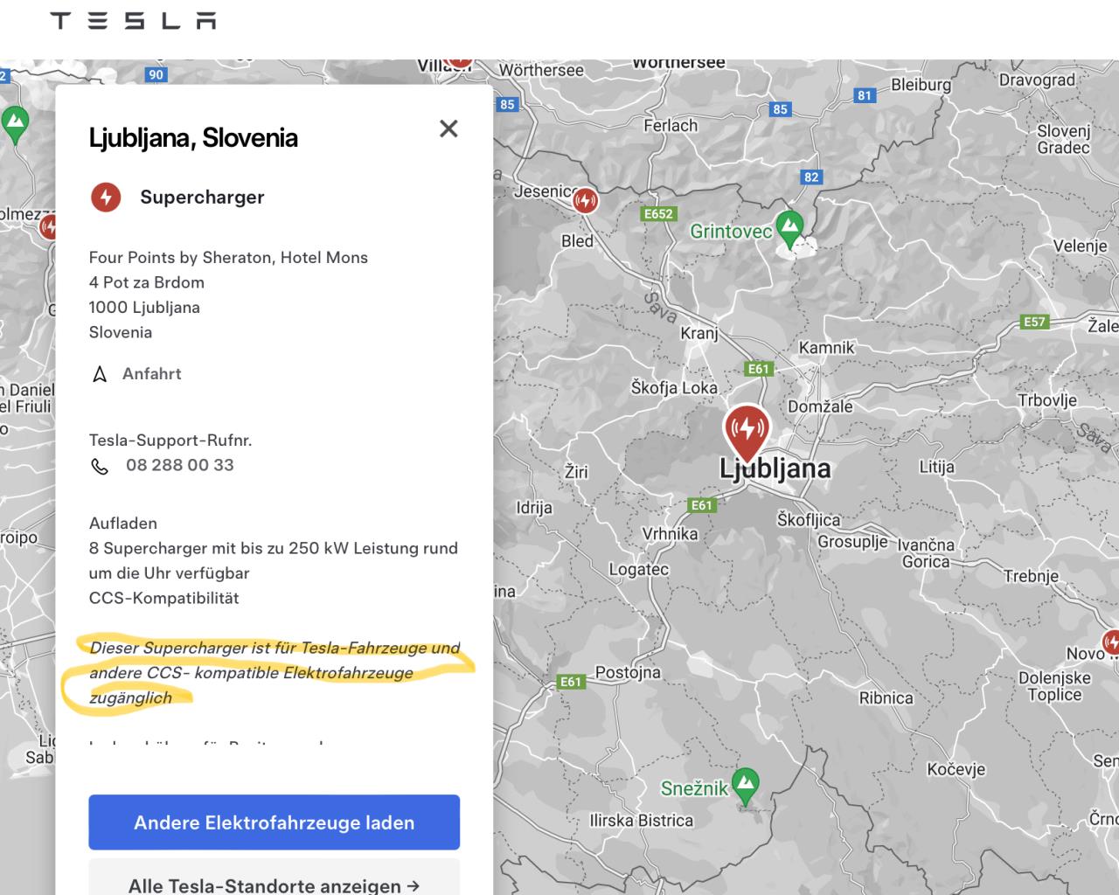Click the road 81 shield near Bleiburg

pyautogui.click(x=865, y=95)
